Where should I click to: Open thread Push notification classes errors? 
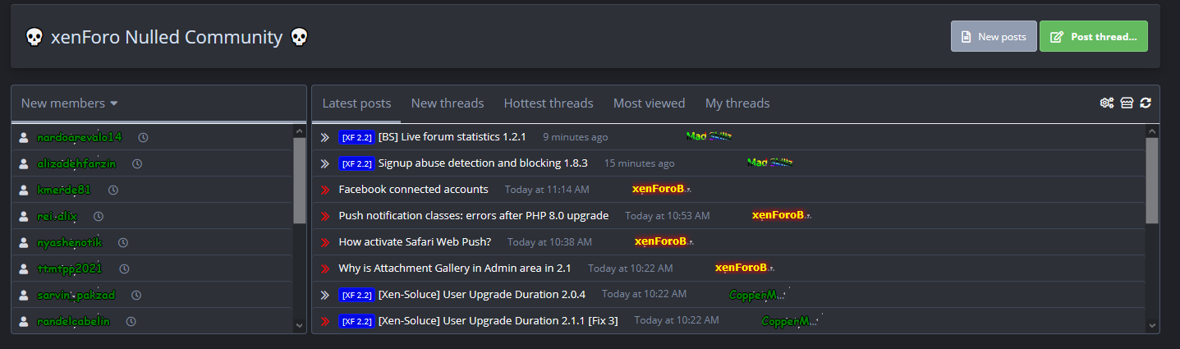pyautogui.click(x=473, y=216)
